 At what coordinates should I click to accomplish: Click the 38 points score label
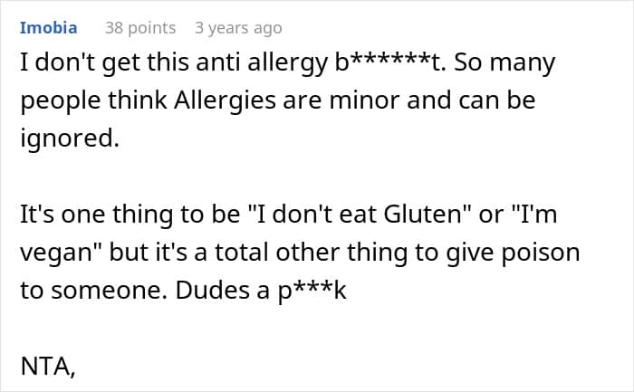(140, 28)
